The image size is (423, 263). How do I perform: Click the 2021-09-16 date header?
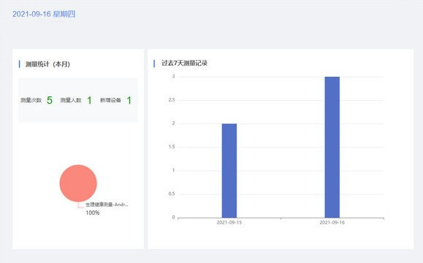tap(44, 14)
